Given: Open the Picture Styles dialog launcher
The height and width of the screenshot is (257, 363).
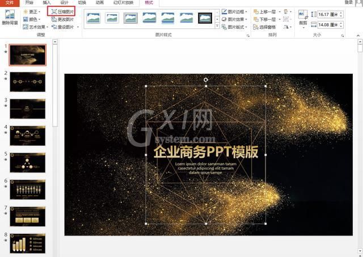Looking at the screenshot, I should [x=248, y=36].
